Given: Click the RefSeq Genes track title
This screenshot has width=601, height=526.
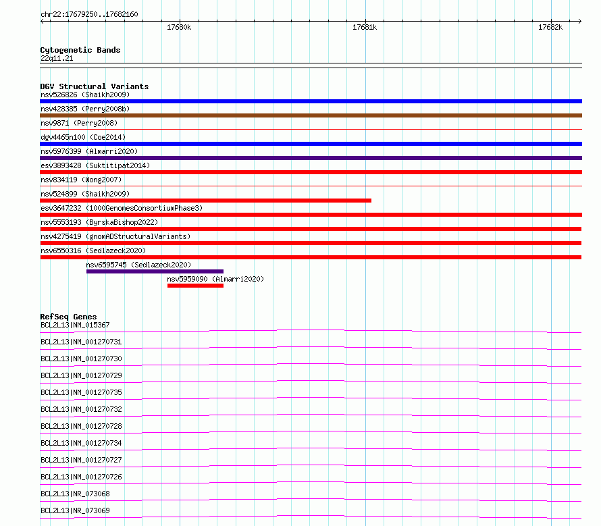Looking at the screenshot, I should (68, 317).
